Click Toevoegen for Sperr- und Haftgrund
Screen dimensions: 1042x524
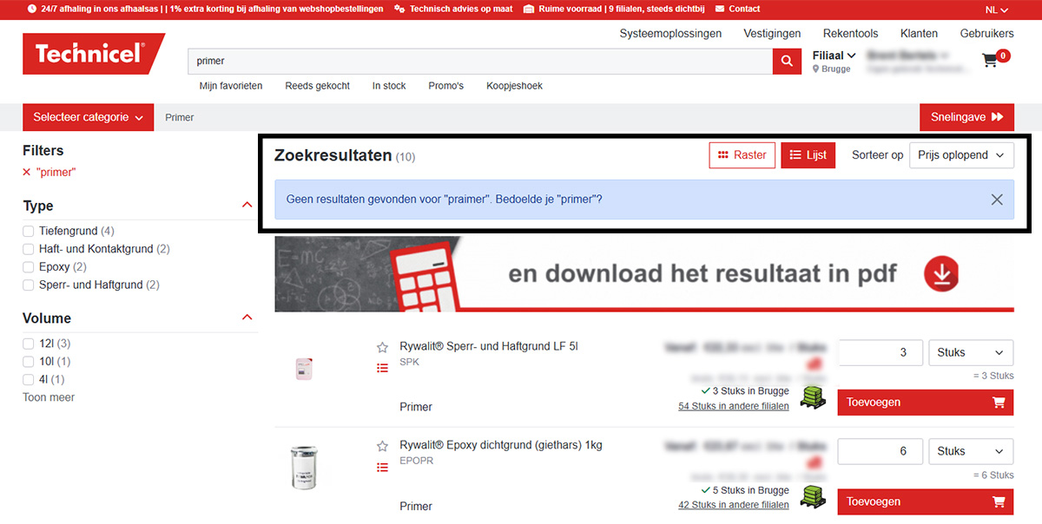926,403
